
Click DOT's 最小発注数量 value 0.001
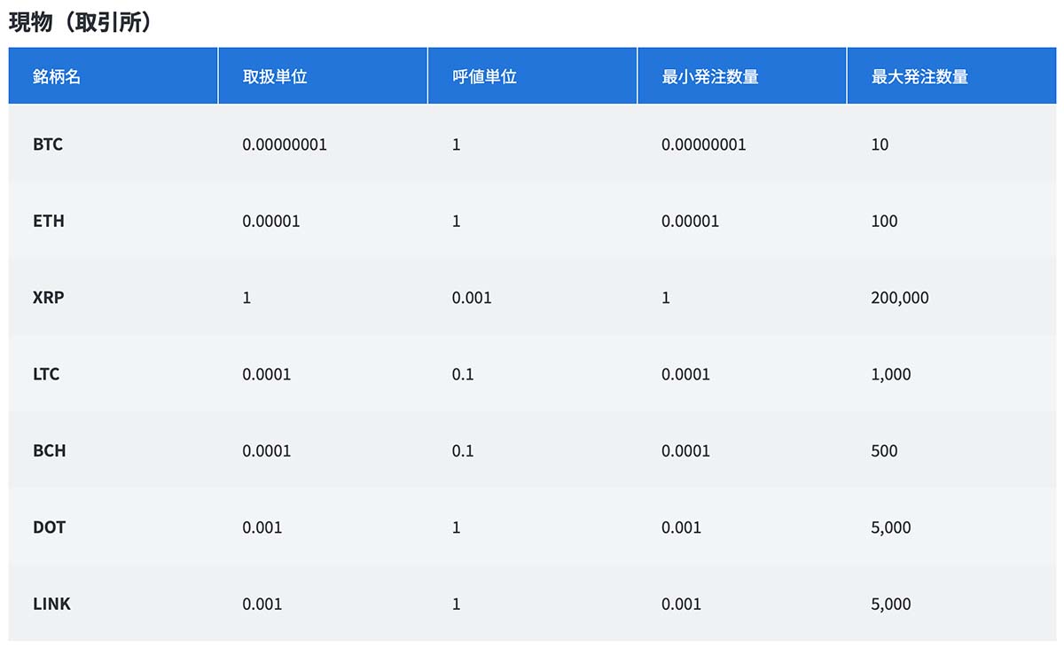682,527
